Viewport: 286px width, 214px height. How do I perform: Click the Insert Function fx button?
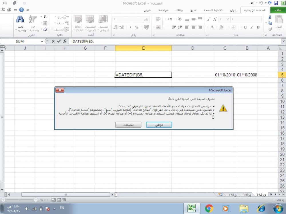pyautogui.click(x=65, y=41)
